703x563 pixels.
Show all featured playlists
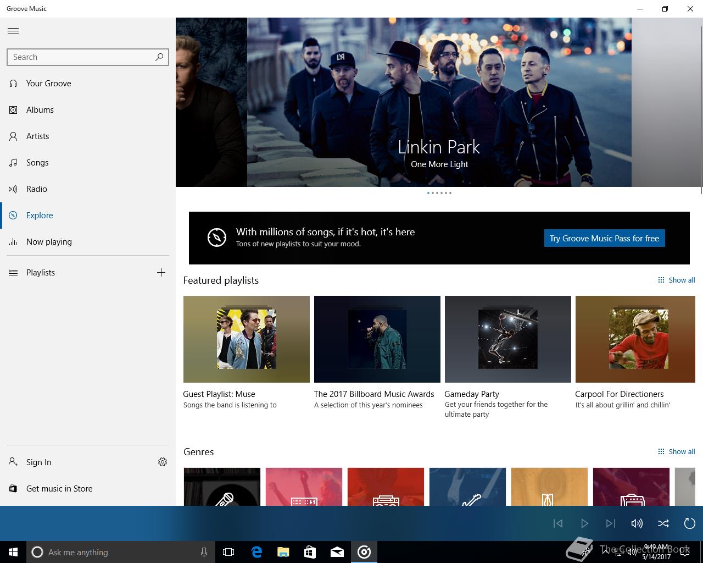click(x=676, y=280)
